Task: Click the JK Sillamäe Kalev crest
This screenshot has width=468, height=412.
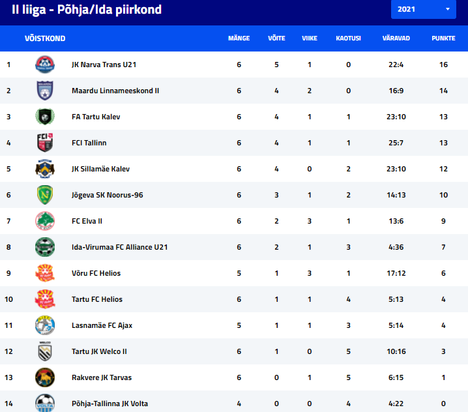Action: click(45, 169)
